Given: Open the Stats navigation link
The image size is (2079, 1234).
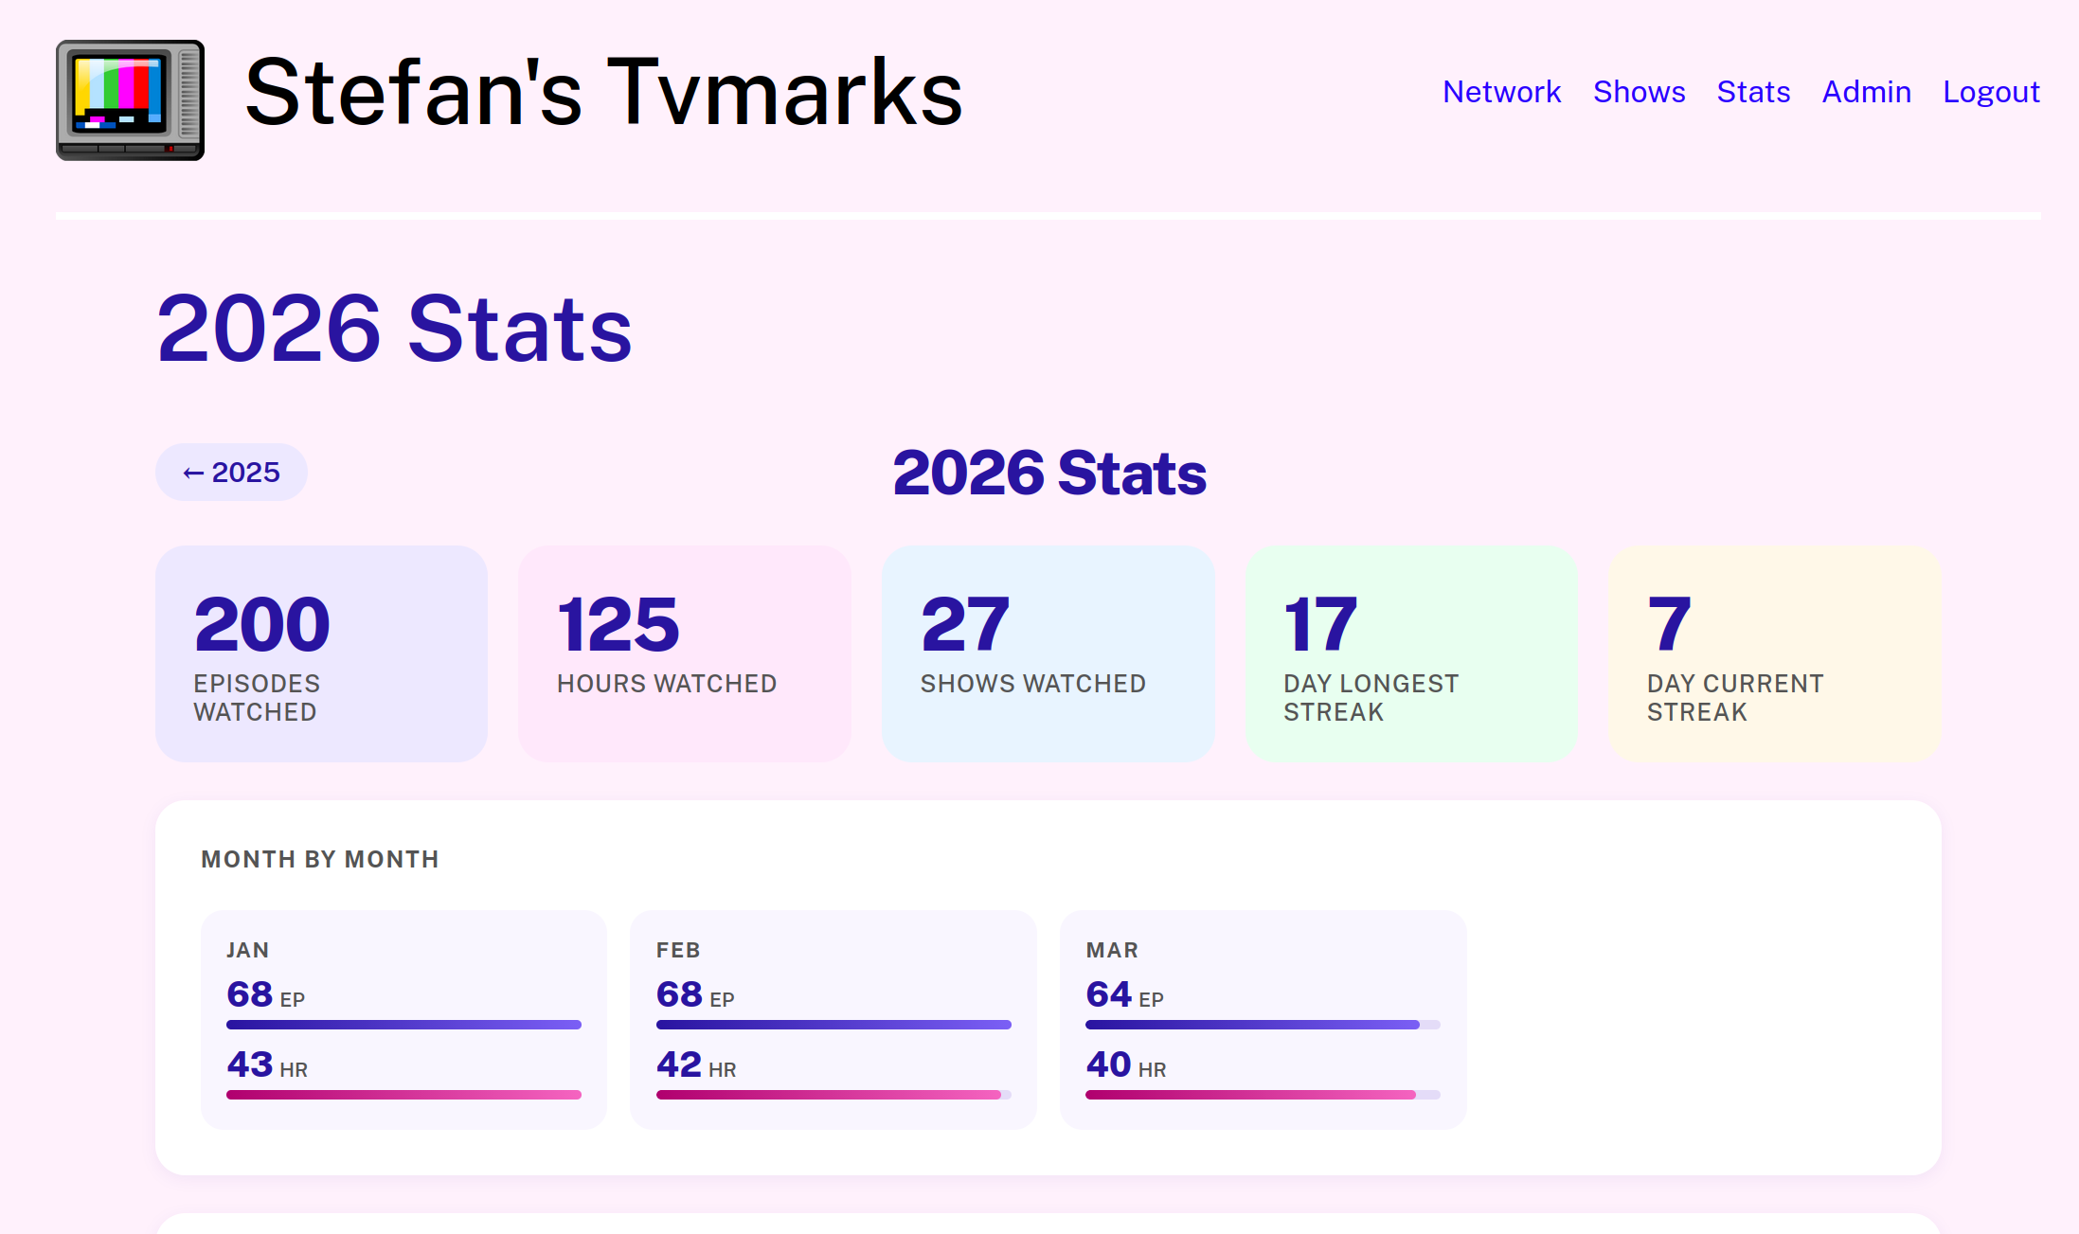Looking at the screenshot, I should click(1753, 92).
